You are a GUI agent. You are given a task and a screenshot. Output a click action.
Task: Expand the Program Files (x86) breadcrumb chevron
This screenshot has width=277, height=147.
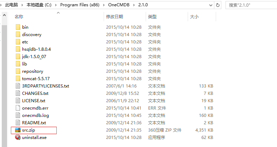tap(104, 5)
